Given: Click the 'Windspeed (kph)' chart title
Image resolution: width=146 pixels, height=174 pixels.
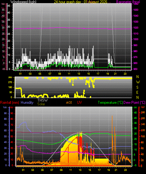Looking at the screenshot, I should coord(23,2).
